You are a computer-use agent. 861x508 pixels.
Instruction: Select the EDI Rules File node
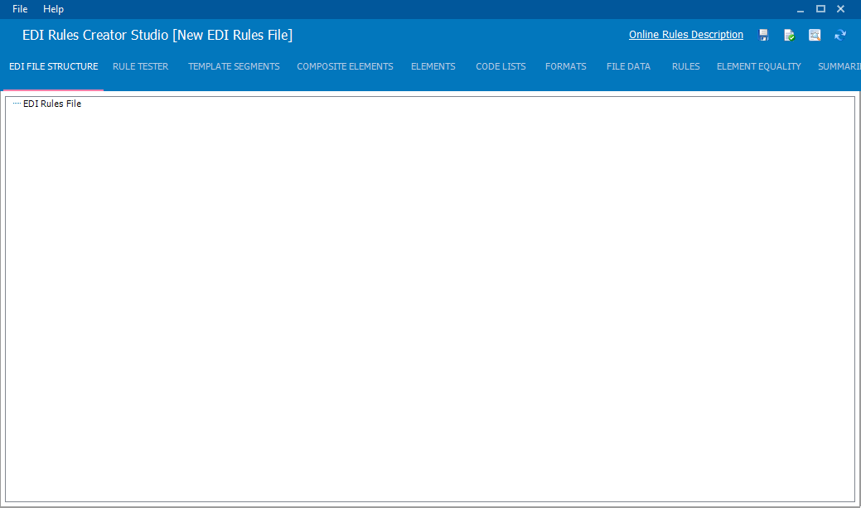click(x=51, y=104)
